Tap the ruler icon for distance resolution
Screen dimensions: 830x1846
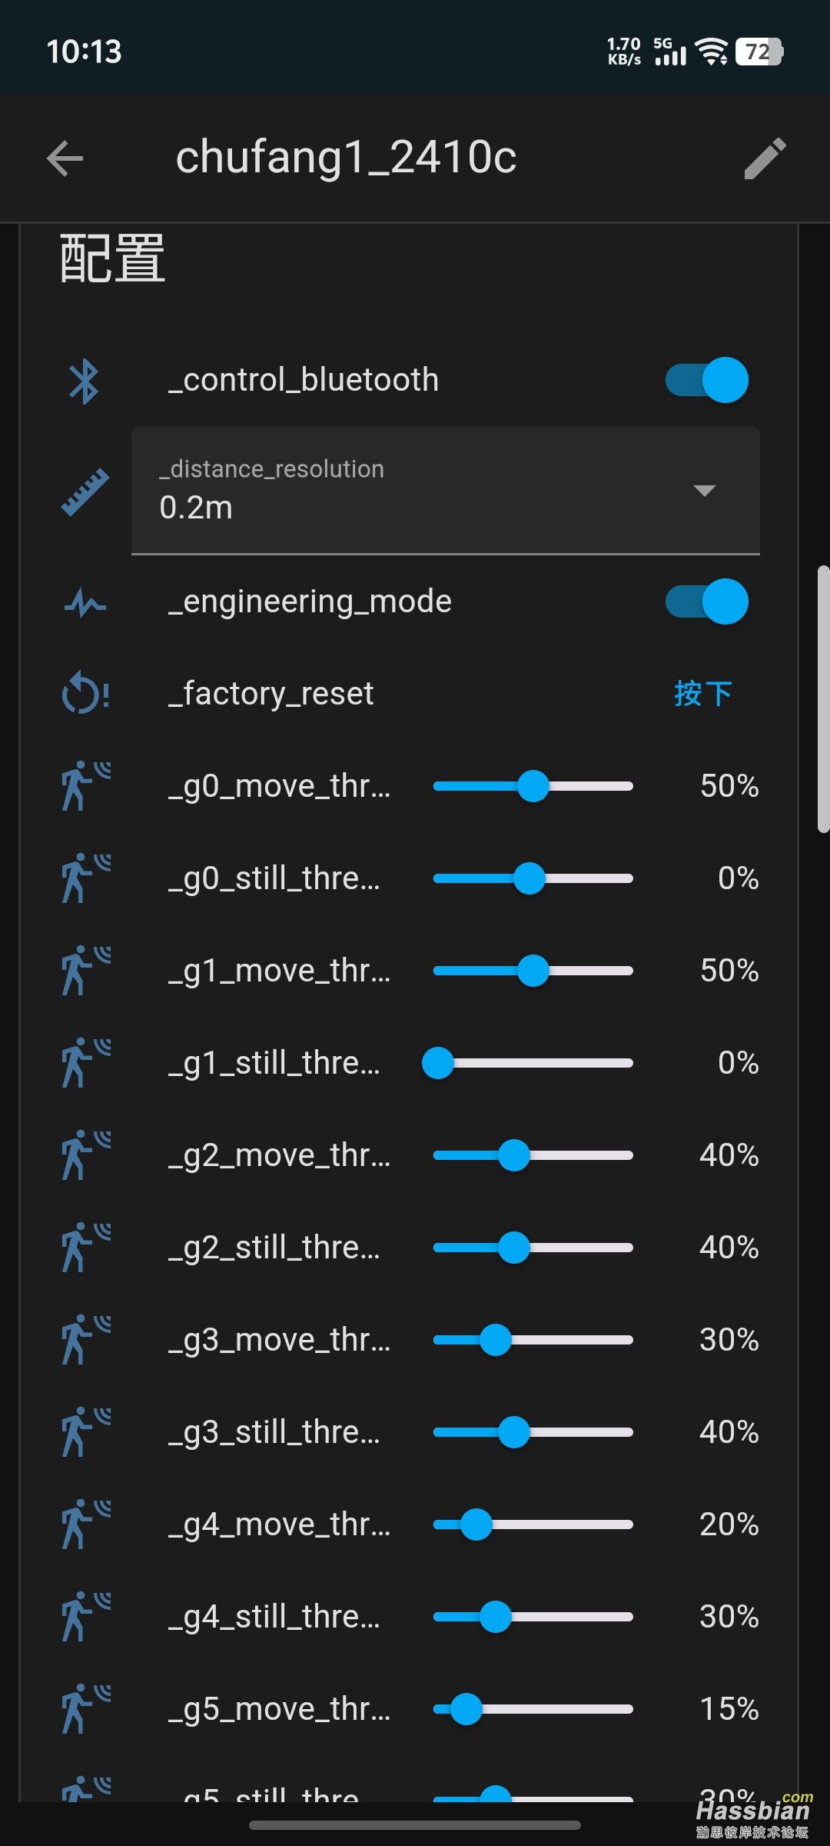click(x=85, y=491)
